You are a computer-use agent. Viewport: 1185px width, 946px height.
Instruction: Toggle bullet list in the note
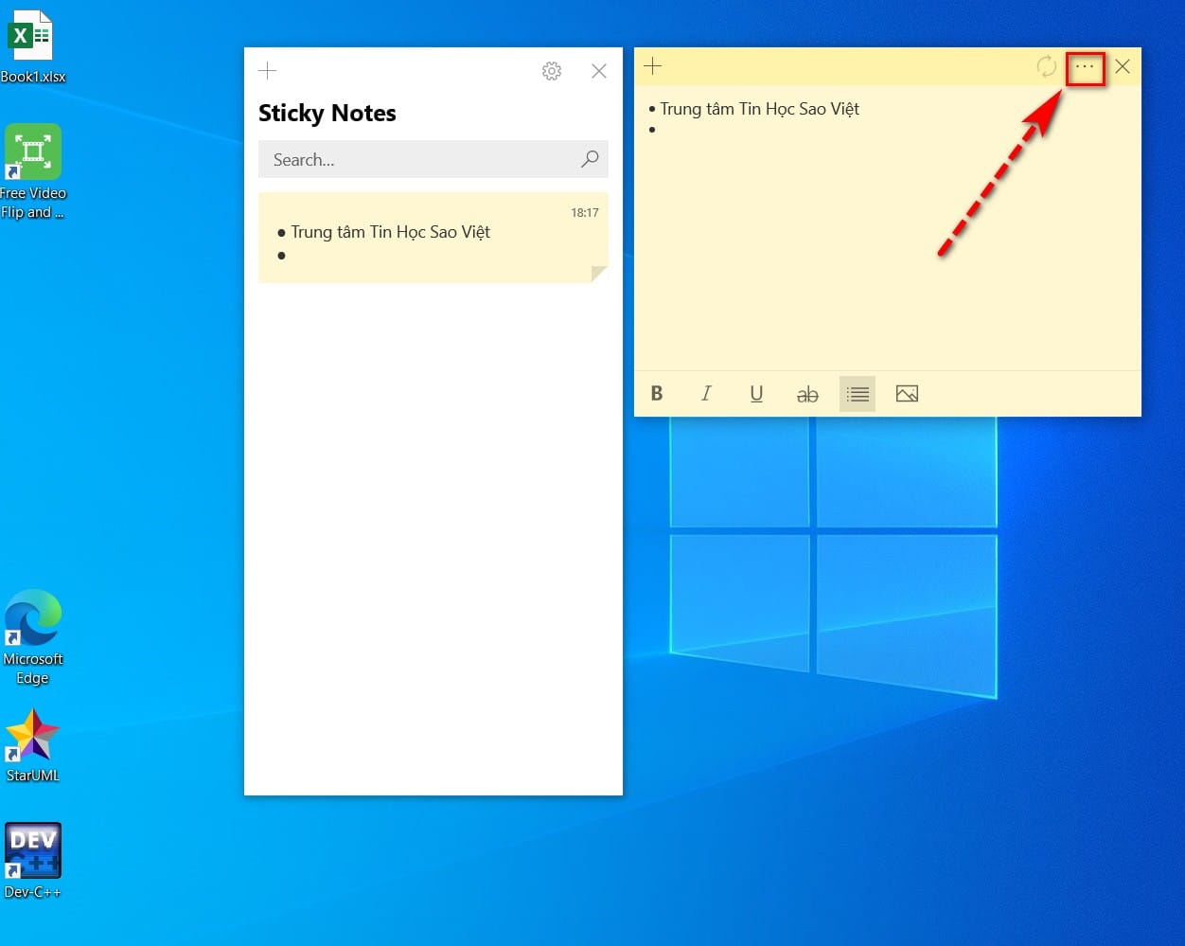[x=858, y=394]
